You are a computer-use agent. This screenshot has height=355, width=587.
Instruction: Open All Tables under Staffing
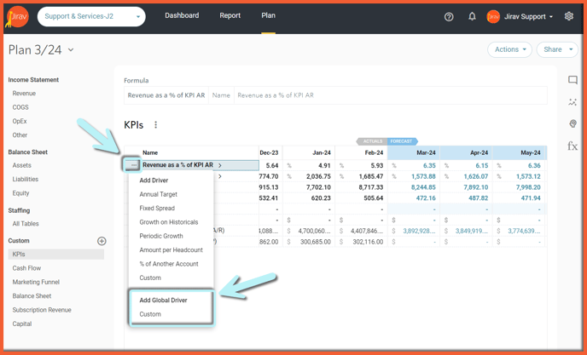coord(26,224)
